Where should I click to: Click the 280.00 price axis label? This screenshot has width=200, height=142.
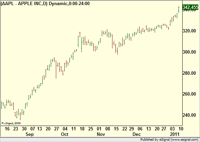coord(189,73)
